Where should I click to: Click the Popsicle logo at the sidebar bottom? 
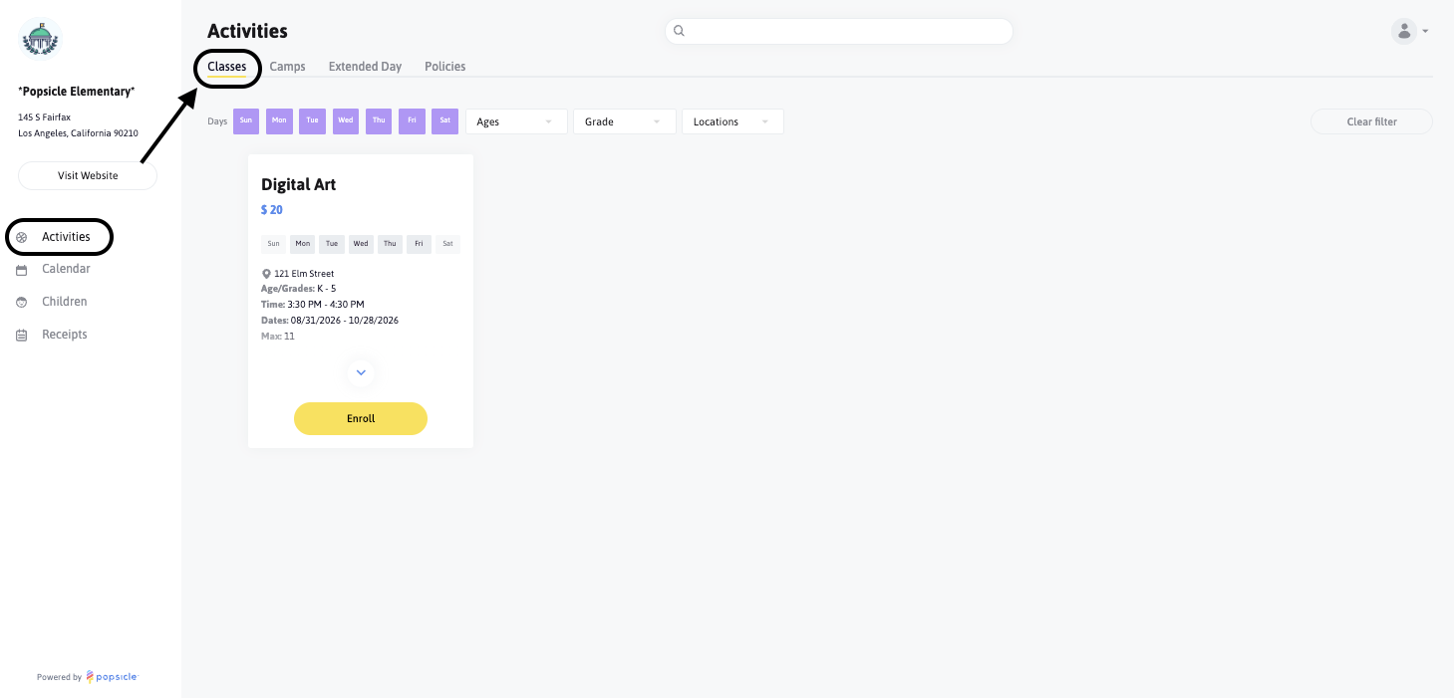[x=112, y=677]
